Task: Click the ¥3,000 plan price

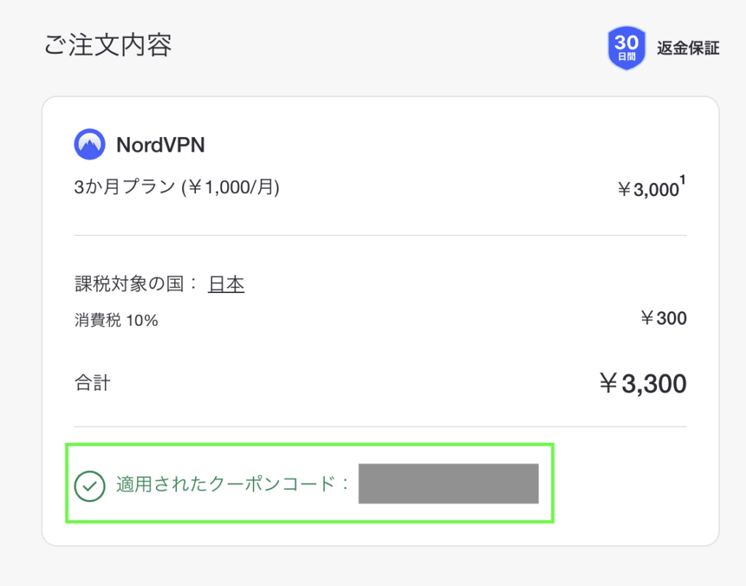Action: point(648,190)
